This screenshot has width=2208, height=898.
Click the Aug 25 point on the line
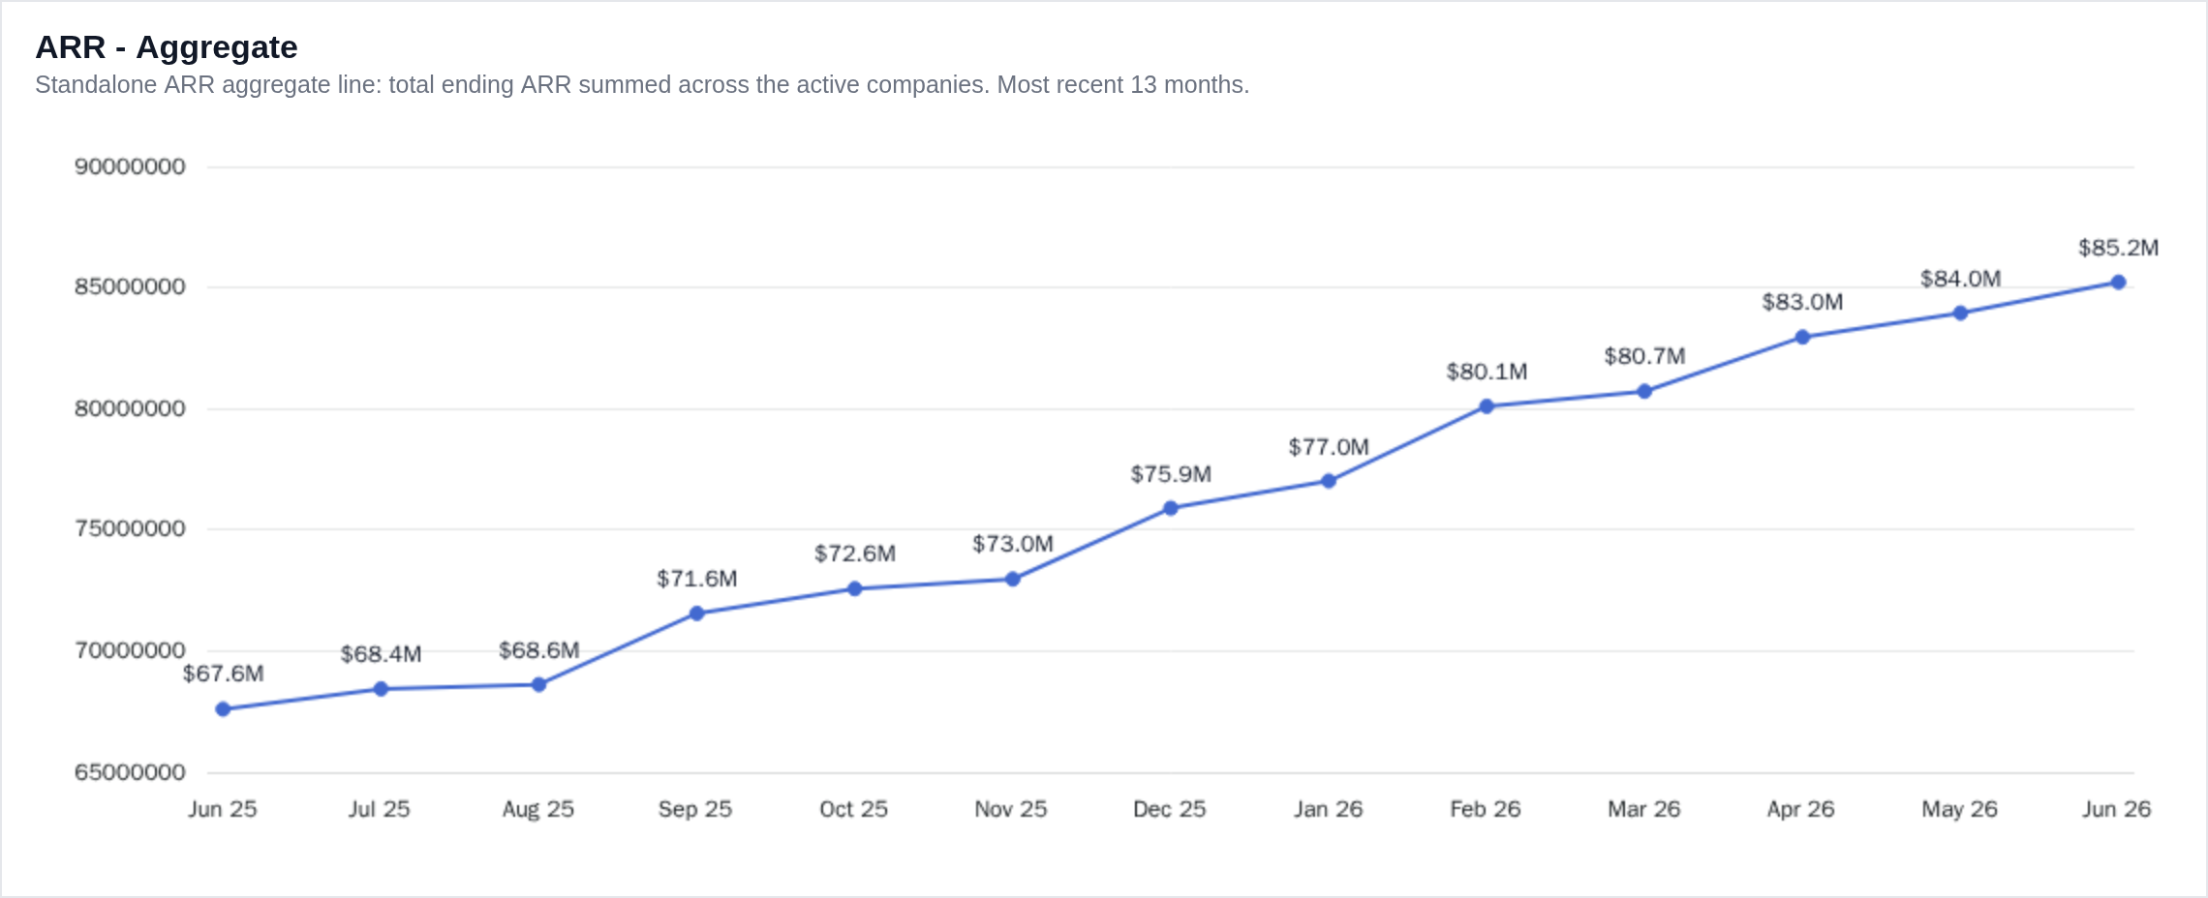coord(538,685)
